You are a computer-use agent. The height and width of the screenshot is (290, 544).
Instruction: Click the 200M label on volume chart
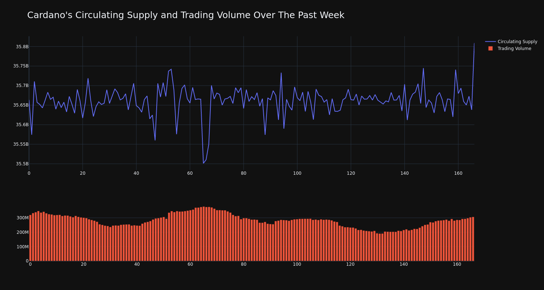coord(22,232)
